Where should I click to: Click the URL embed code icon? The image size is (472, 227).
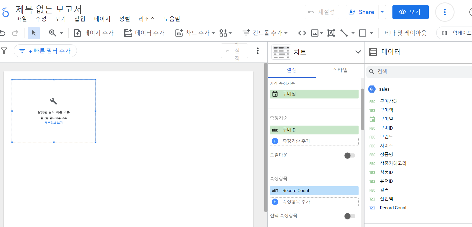tap(302, 33)
